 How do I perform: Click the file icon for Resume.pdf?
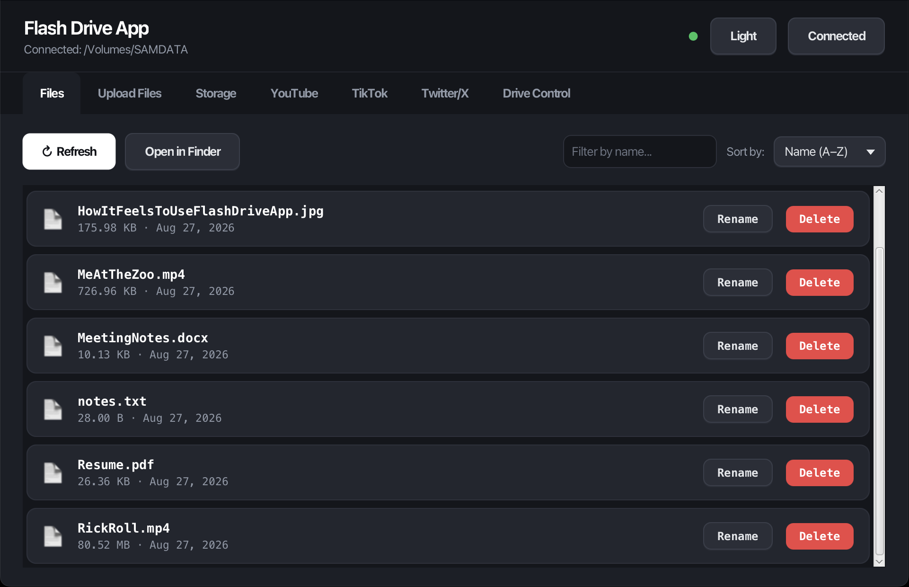coord(53,473)
